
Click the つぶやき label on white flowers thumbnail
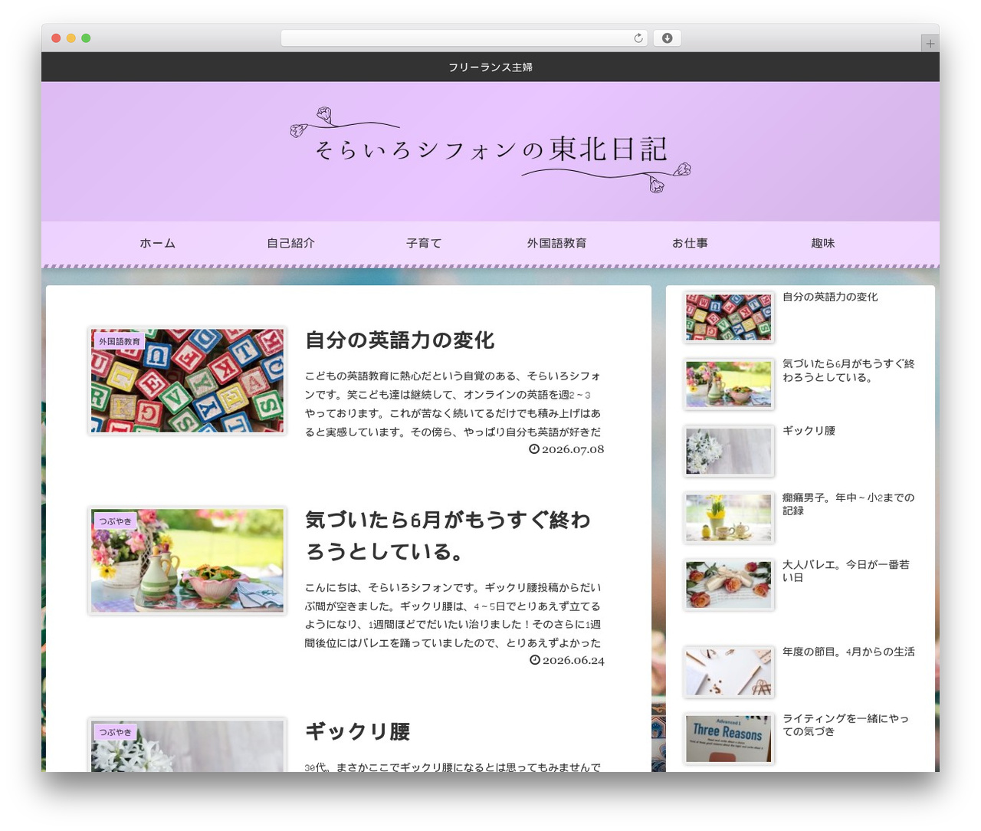click(x=115, y=732)
